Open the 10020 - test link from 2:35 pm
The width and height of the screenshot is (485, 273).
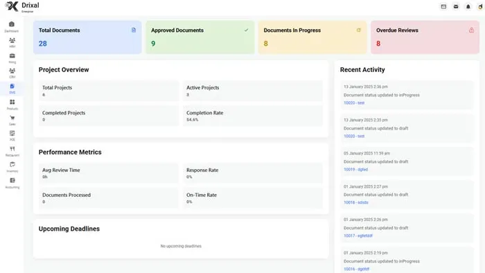click(354, 136)
